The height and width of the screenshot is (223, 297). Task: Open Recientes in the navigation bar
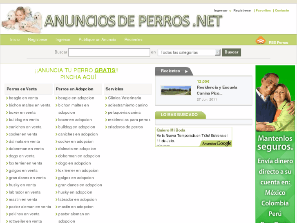point(133,39)
